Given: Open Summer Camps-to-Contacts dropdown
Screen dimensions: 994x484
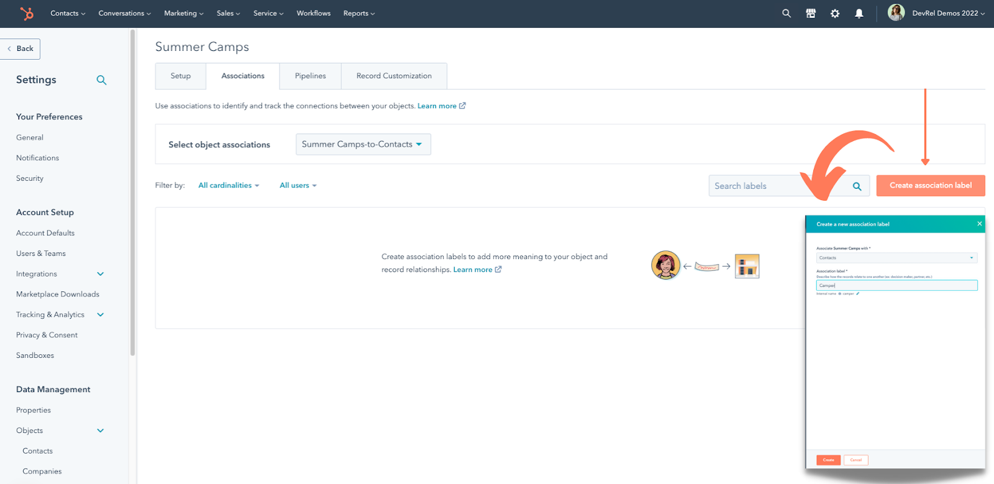Looking at the screenshot, I should 363,144.
